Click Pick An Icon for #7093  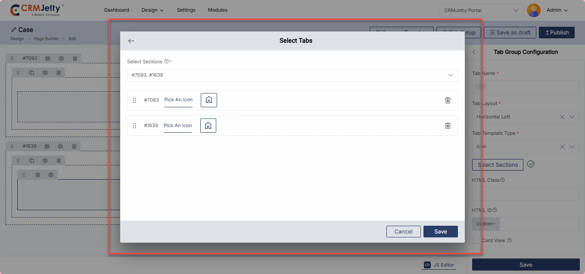click(178, 100)
